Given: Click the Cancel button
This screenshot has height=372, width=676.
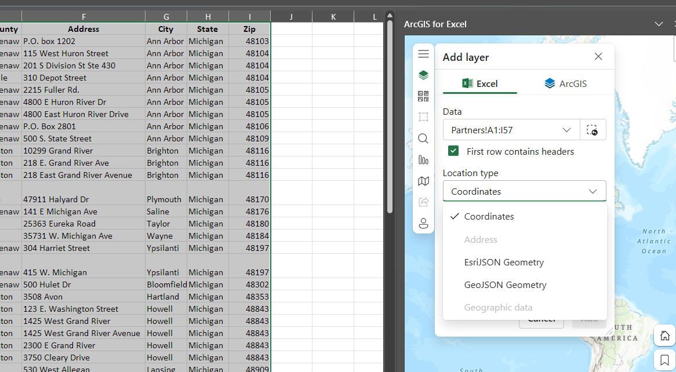Looking at the screenshot, I should pyautogui.click(x=541, y=318).
